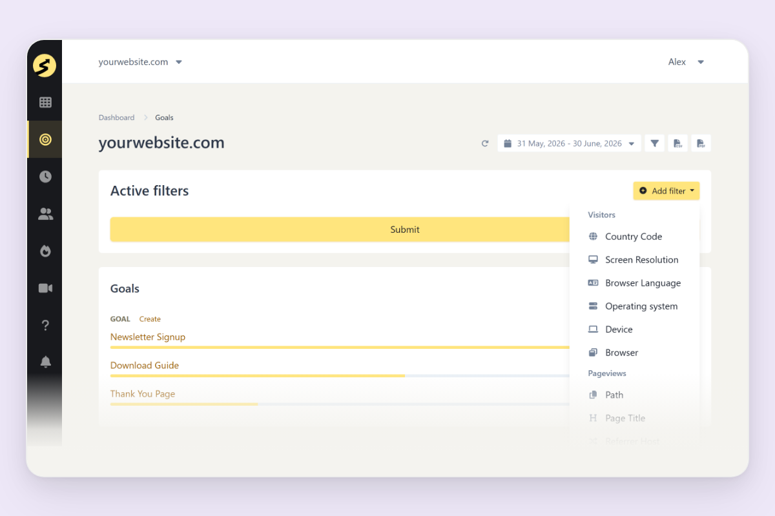Choose Operating system filter option

pos(634,306)
